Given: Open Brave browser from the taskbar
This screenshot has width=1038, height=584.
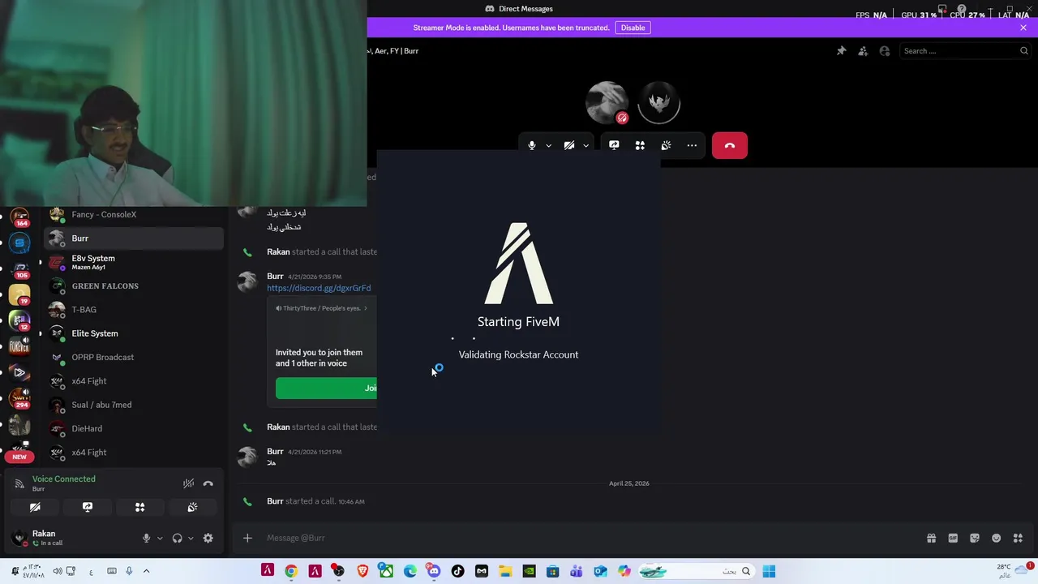Looking at the screenshot, I should click(x=362, y=571).
